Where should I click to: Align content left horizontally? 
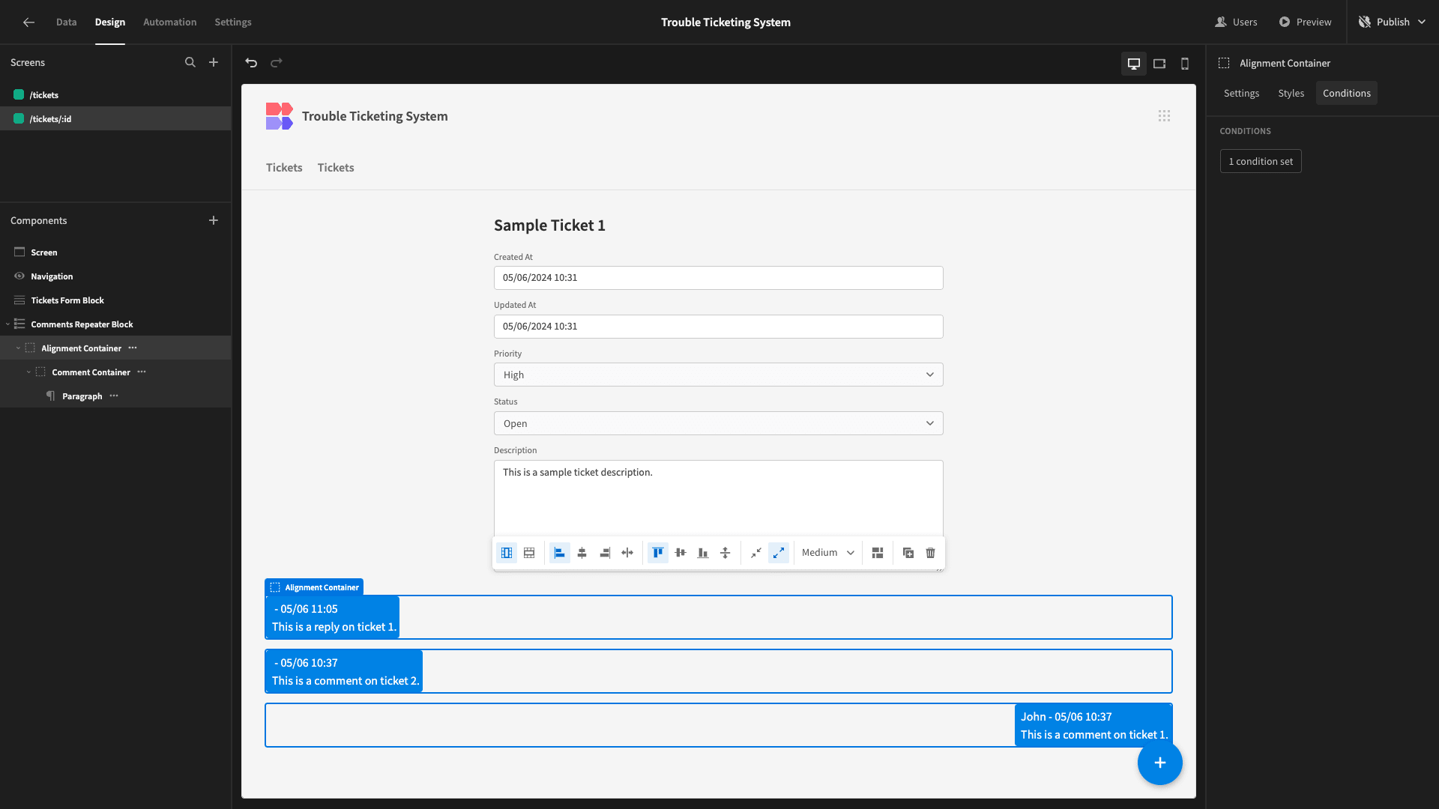tap(560, 553)
